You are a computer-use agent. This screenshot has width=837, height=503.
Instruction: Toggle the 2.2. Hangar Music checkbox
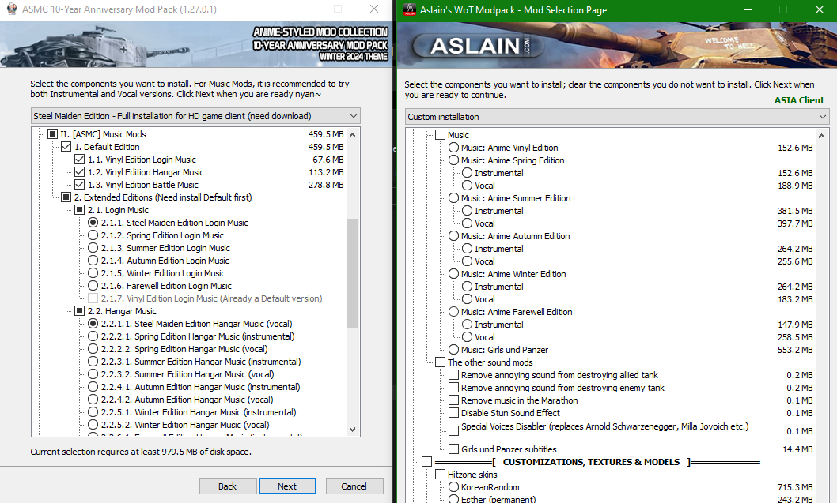coord(80,311)
